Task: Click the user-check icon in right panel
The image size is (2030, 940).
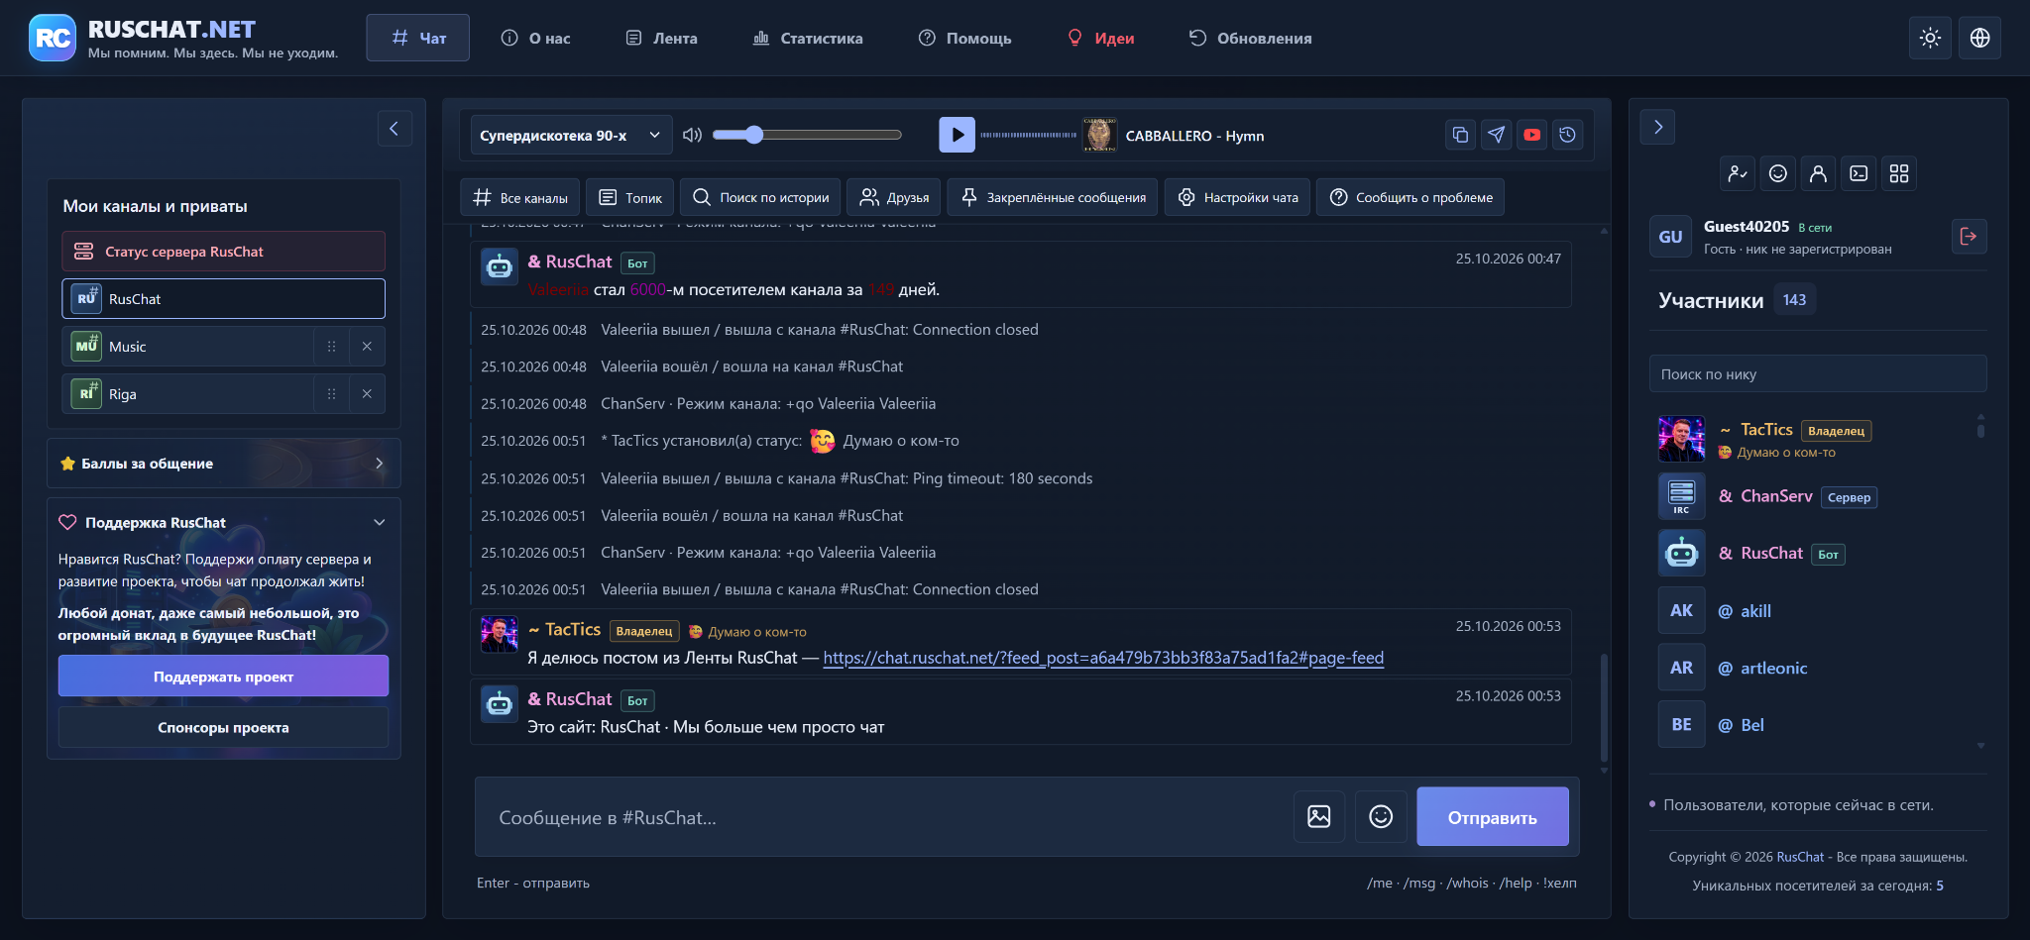Action: coord(1738,173)
